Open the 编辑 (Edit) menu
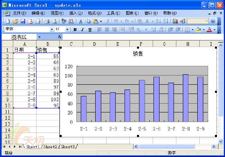 (38, 13)
